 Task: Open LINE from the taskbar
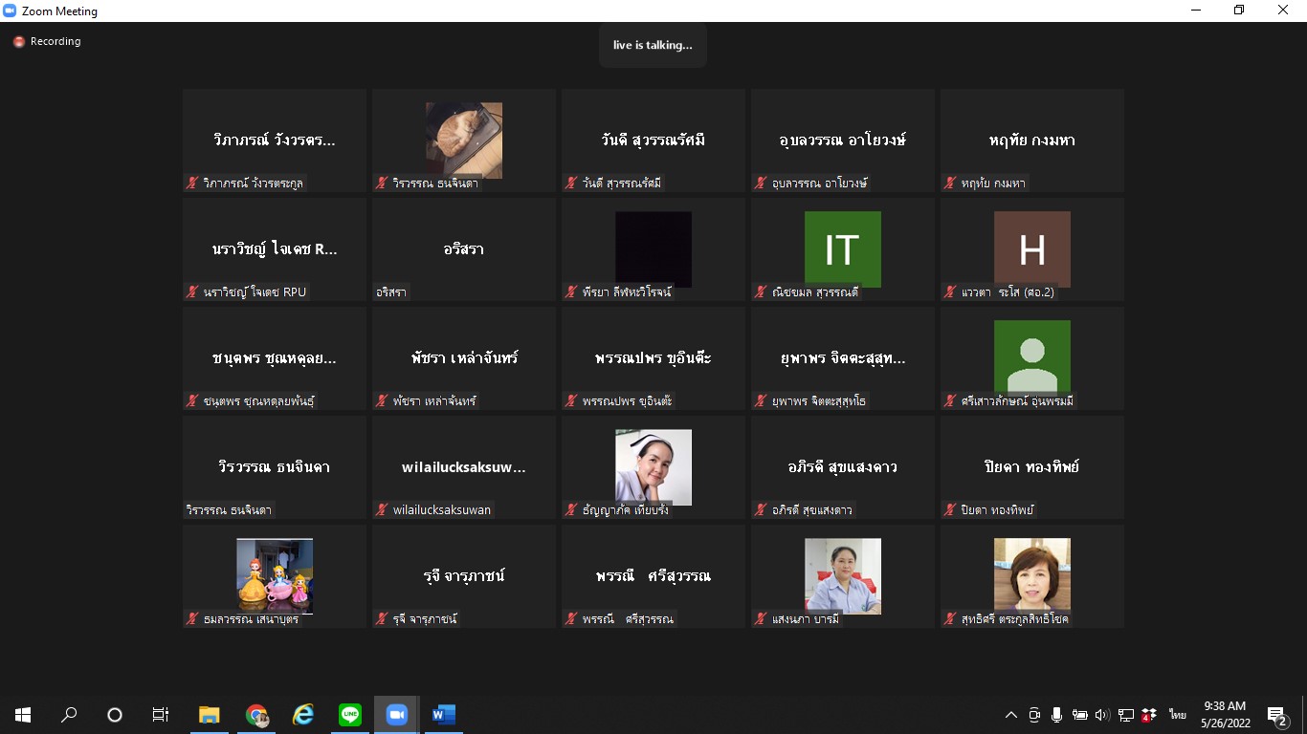click(x=350, y=715)
